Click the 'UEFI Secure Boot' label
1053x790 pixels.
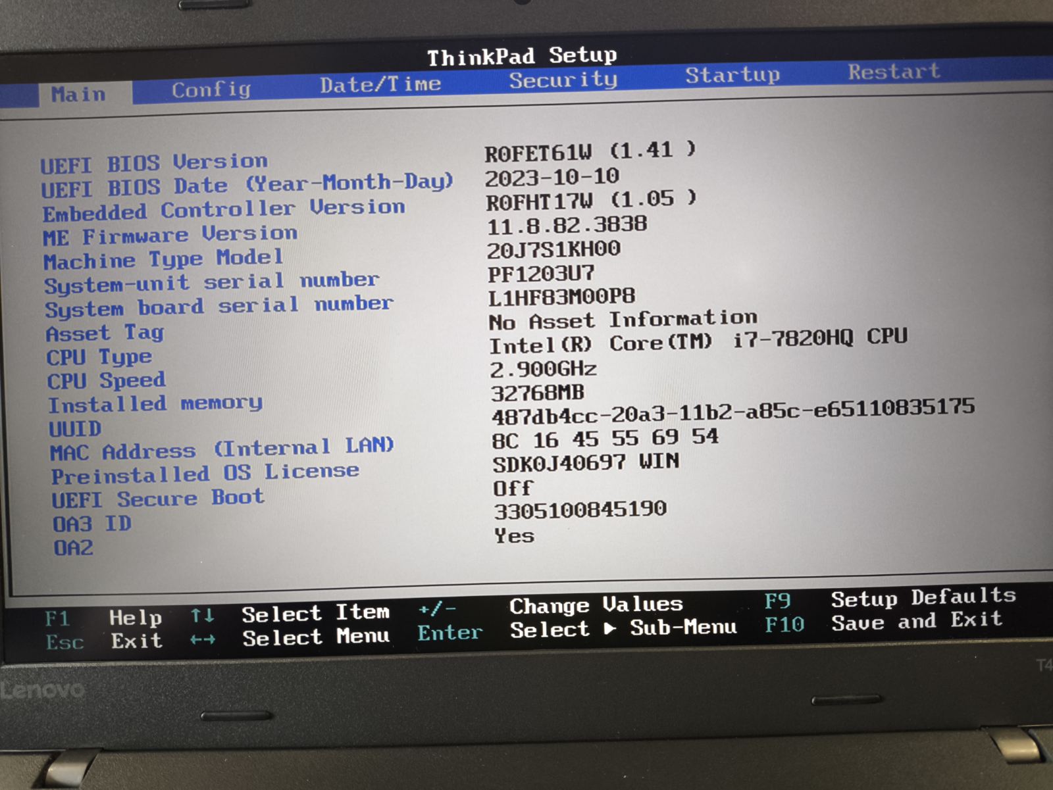[x=158, y=499]
